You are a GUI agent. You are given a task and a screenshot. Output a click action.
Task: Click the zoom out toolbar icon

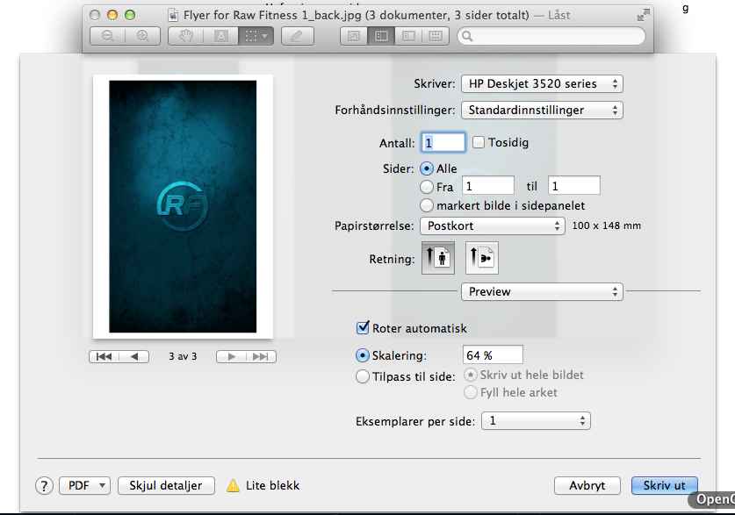coord(108,36)
